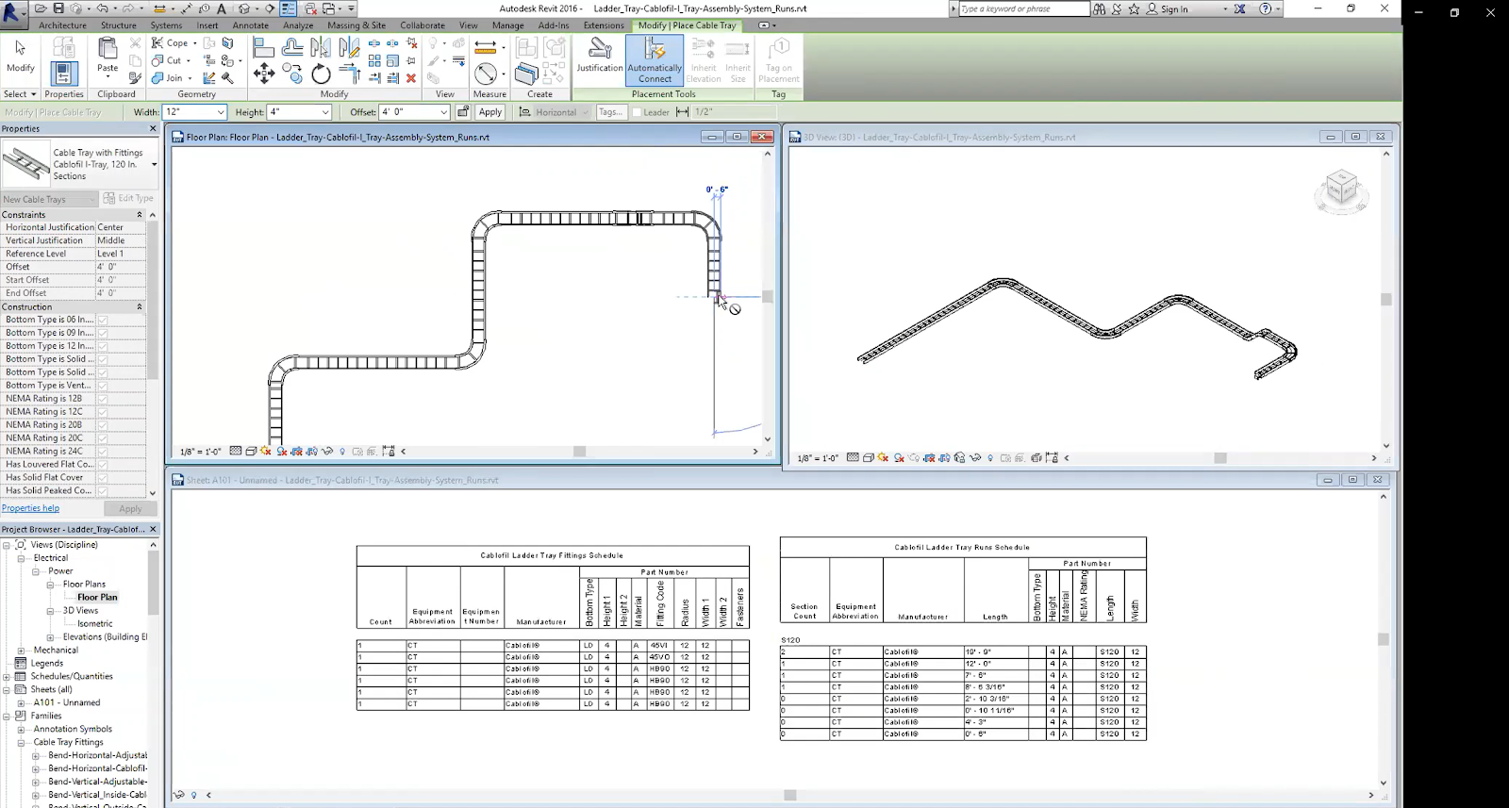Image resolution: width=1509 pixels, height=808 pixels.
Task: Click the ViewCube in the 3D view
Action: pyautogui.click(x=1340, y=188)
